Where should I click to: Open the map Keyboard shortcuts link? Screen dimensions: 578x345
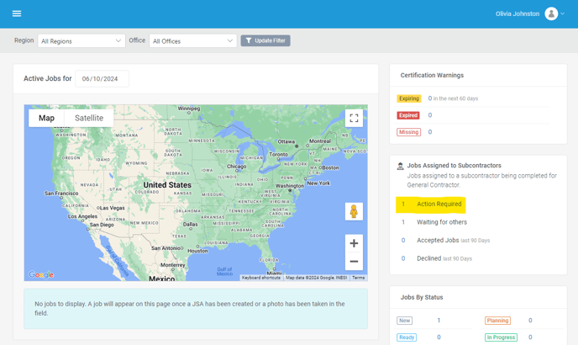[261, 278]
